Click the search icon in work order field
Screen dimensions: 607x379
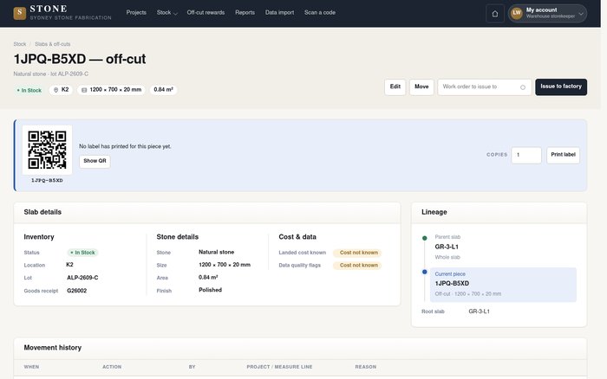tap(523, 87)
